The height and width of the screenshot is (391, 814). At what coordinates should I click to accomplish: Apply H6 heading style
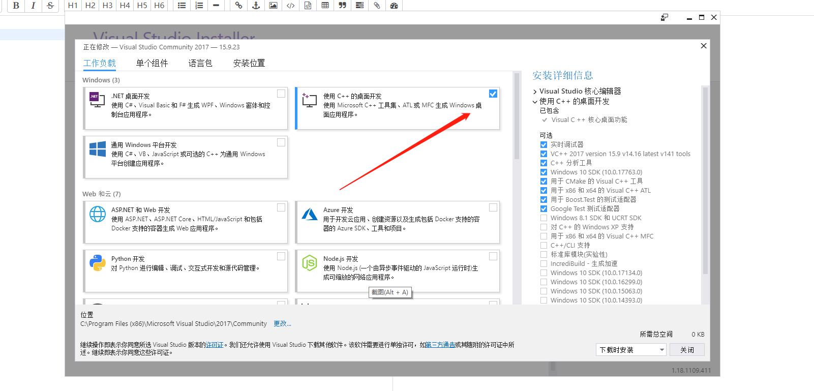(x=159, y=6)
